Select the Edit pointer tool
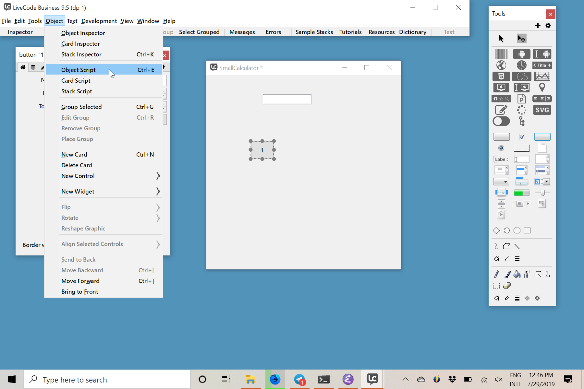The height and width of the screenshot is (389, 584). [521, 39]
